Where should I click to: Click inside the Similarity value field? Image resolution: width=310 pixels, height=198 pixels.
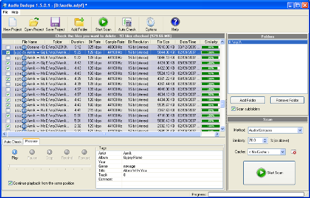[x=255, y=140]
